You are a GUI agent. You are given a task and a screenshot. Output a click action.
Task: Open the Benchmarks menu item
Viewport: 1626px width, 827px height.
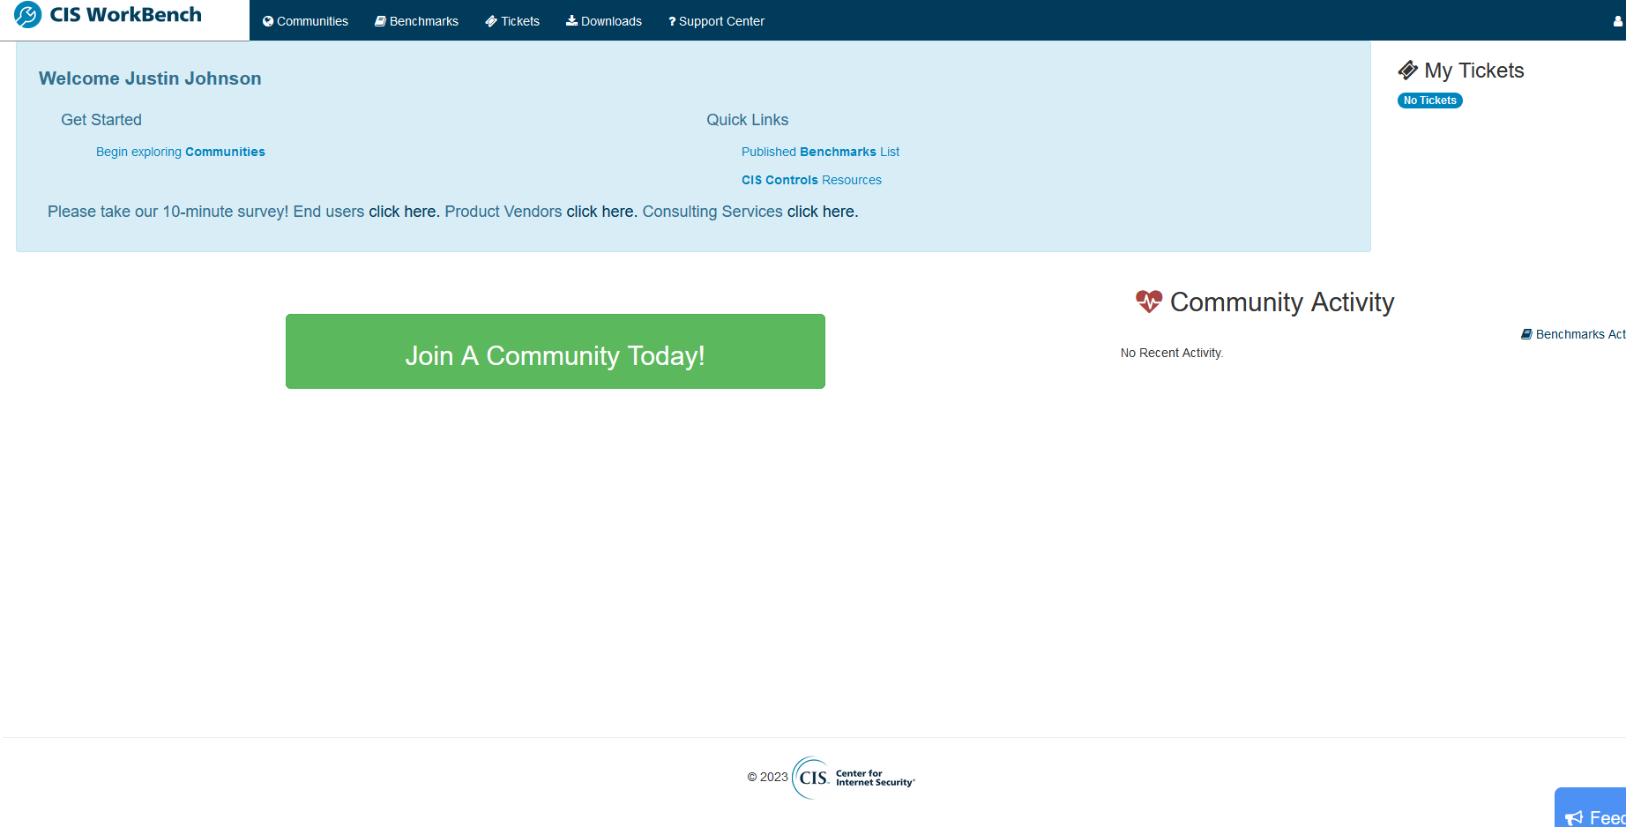(416, 21)
